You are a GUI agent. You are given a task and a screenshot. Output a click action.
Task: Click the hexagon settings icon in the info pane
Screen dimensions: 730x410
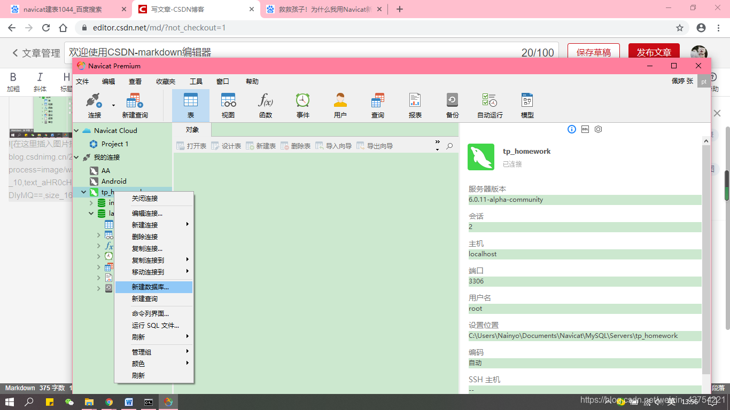point(598,129)
